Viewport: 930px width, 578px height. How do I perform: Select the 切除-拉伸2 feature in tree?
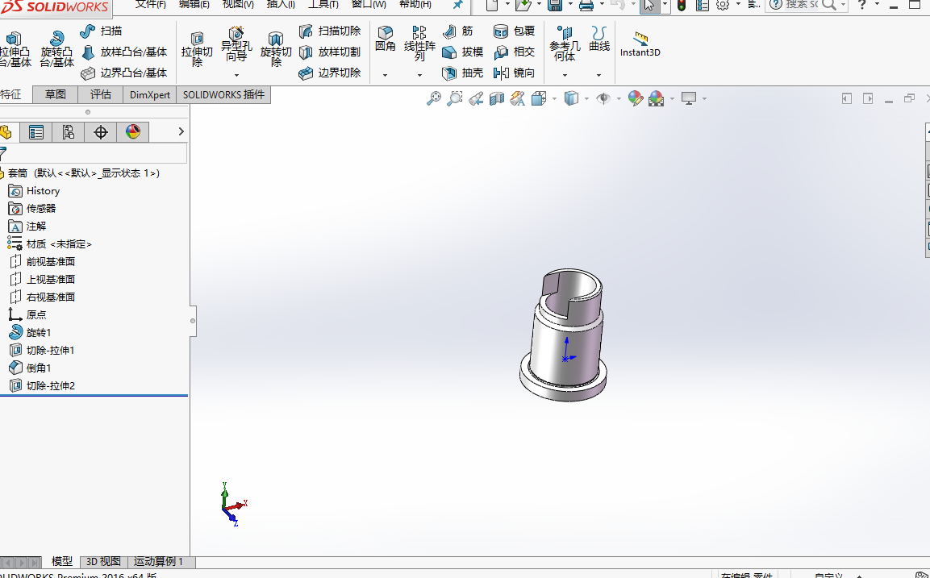coord(50,386)
